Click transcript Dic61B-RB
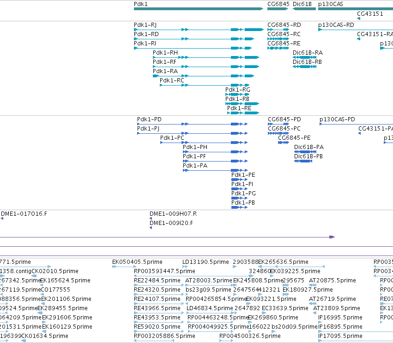The height and width of the screenshot is (343, 393). 304,67
